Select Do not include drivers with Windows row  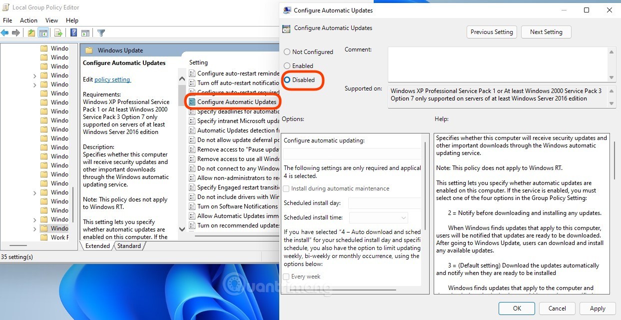pyautogui.click(x=234, y=197)
